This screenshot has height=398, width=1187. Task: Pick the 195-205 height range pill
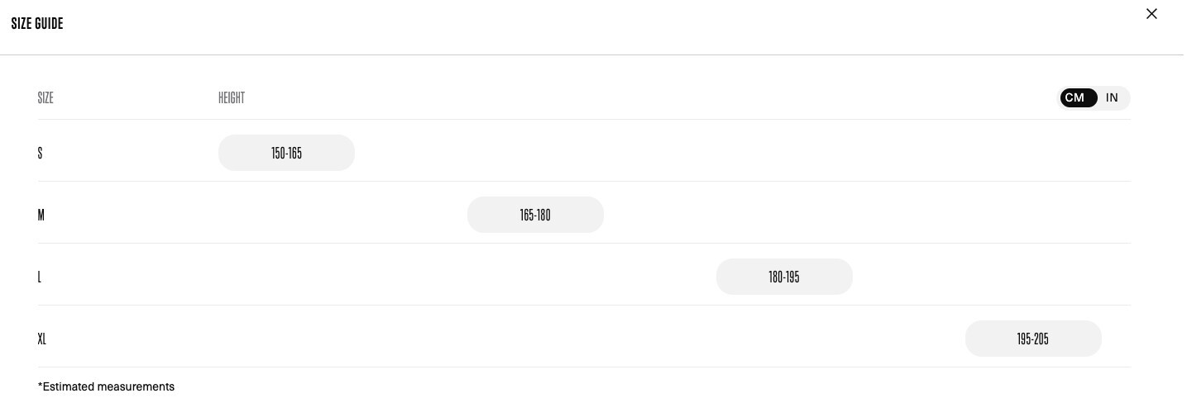[1032, 339]
